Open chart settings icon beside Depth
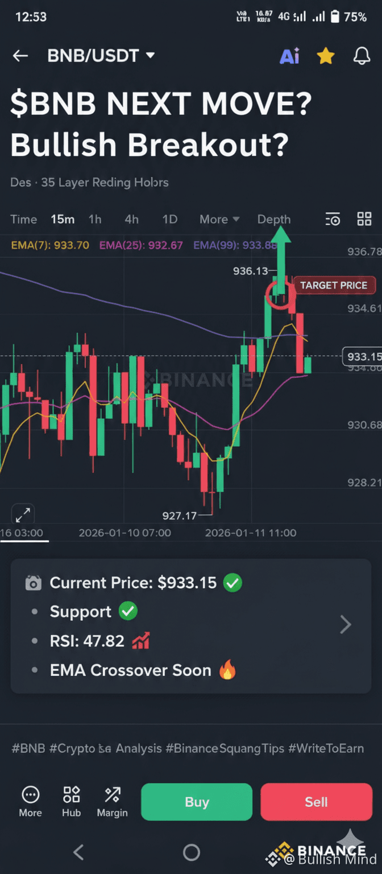382x874 pixels. [333, 219]
